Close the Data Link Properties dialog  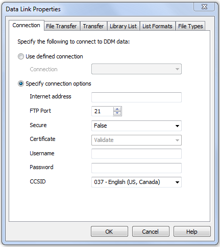[x=204, y=7]
